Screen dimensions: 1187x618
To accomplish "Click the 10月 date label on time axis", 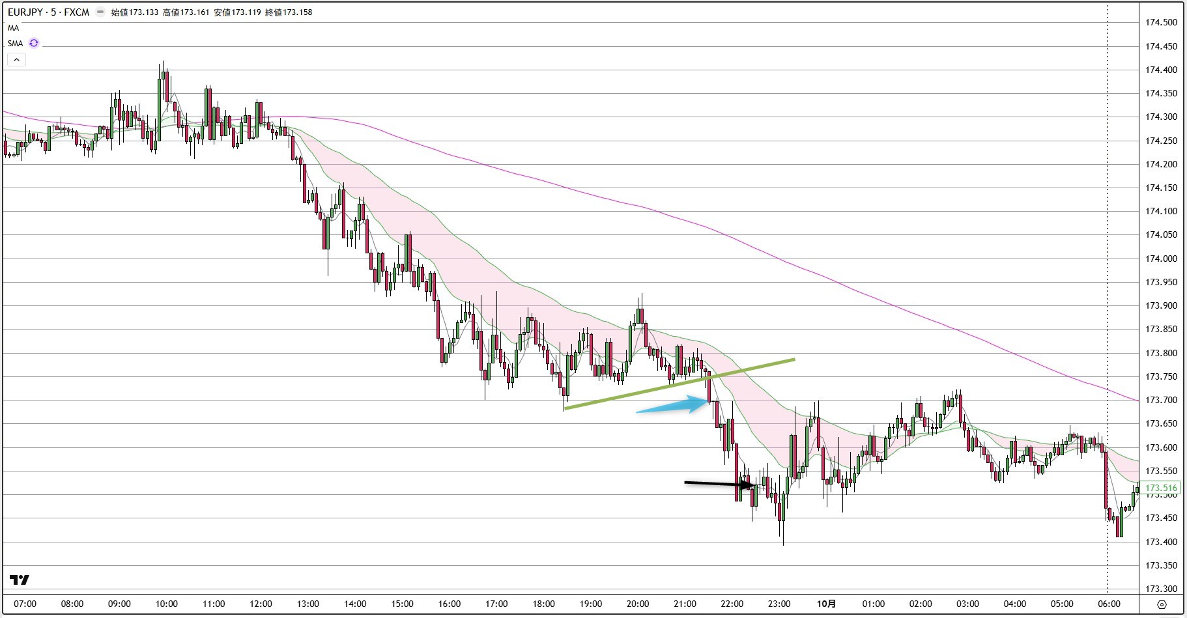I will tap(826, 604).
